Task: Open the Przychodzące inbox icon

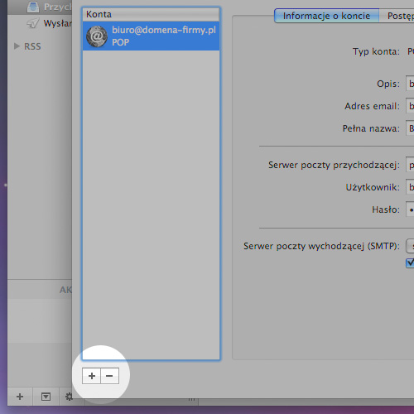Action: (33, 7)
